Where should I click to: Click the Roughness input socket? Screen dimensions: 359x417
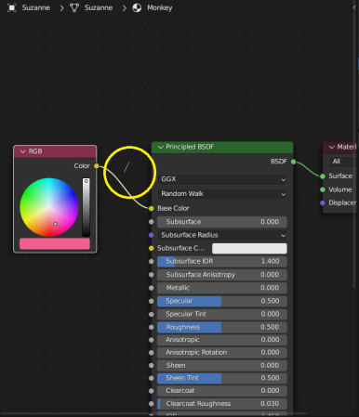(152, 327)
